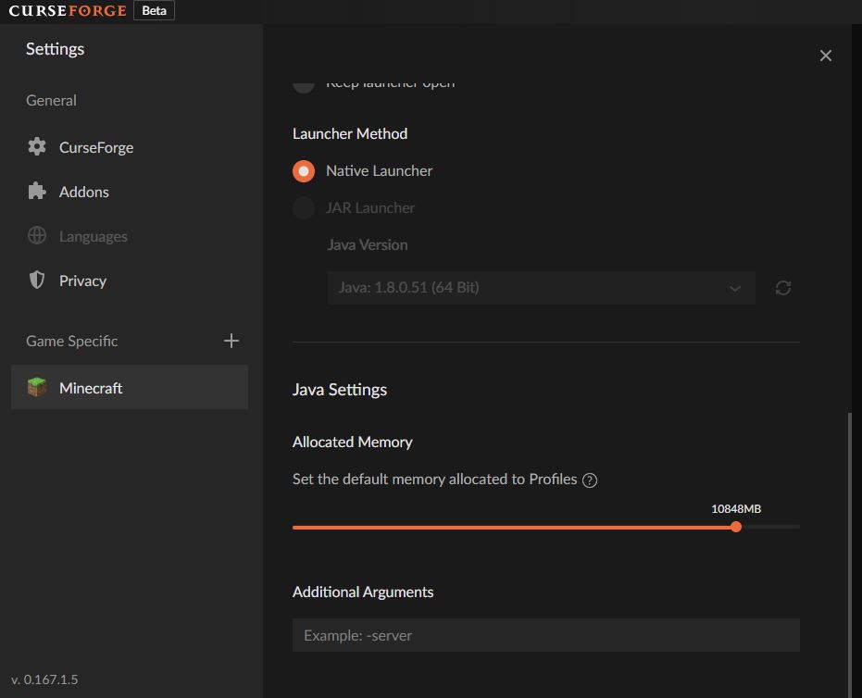The width and height of the screenshot is (862, 698).
Task: Click the Java Version label
Action: click(x=368, y=244)
